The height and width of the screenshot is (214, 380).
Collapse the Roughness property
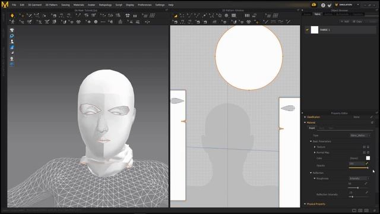coord(315,178)
